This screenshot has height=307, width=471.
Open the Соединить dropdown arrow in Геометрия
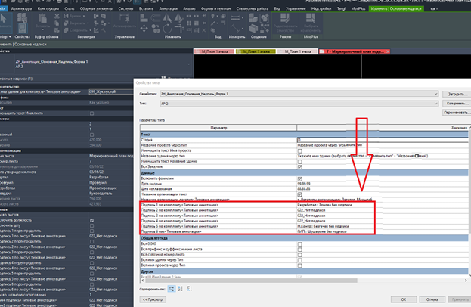(90, 30)
